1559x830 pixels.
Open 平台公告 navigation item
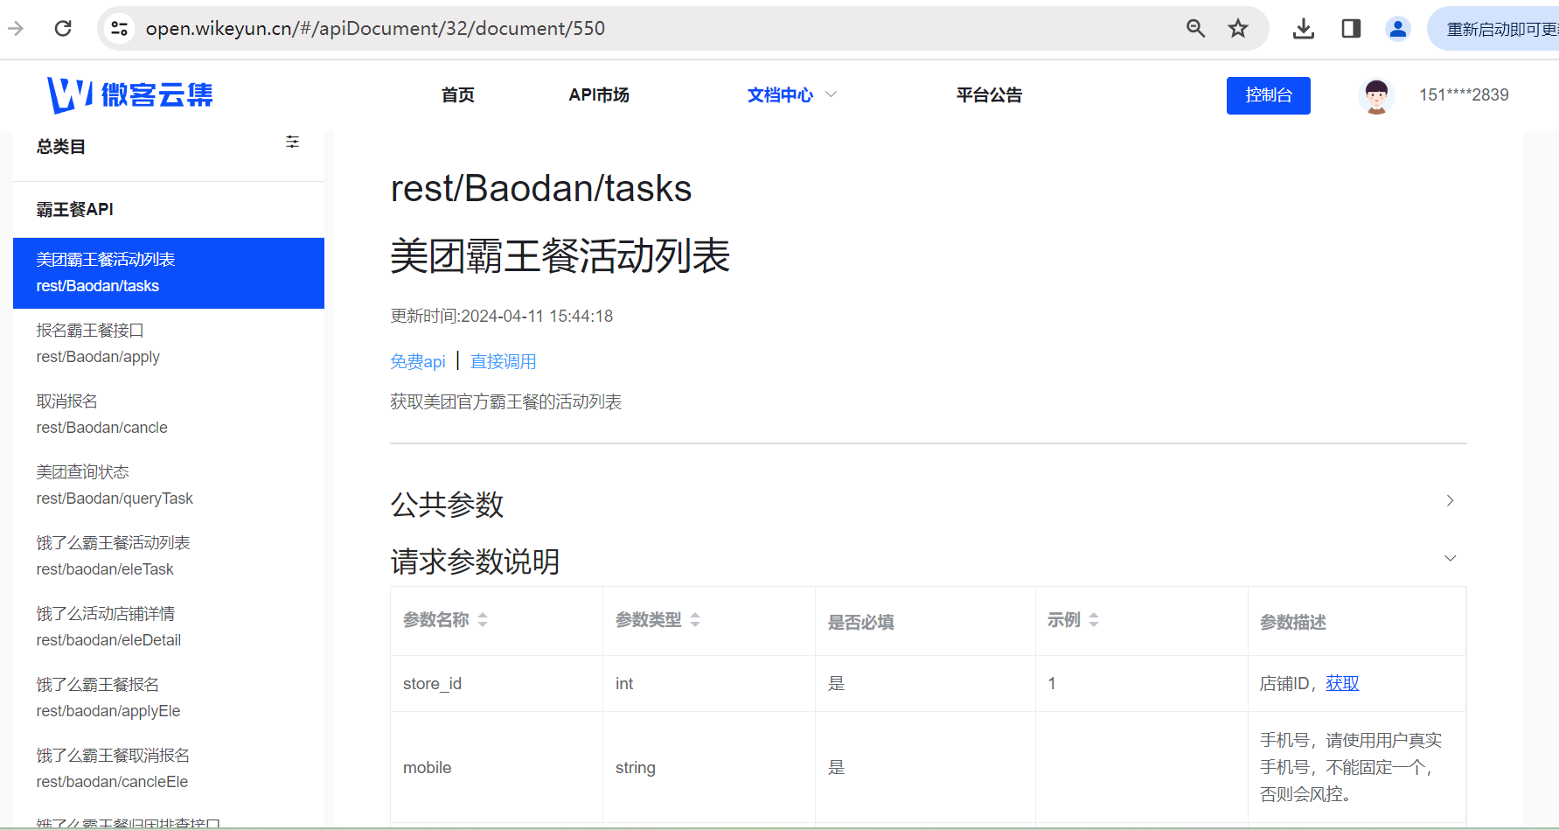tap(989, 94)
